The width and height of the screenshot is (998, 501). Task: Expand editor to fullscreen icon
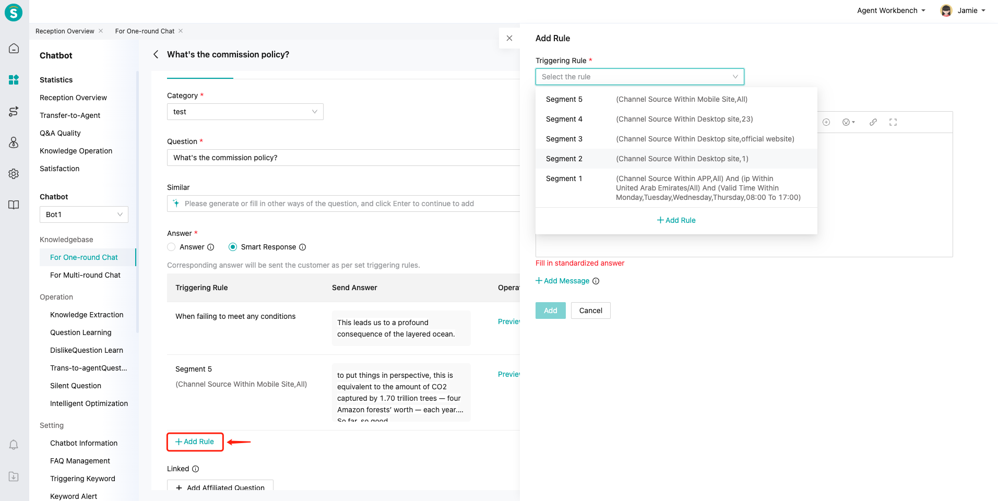(893, 122)
